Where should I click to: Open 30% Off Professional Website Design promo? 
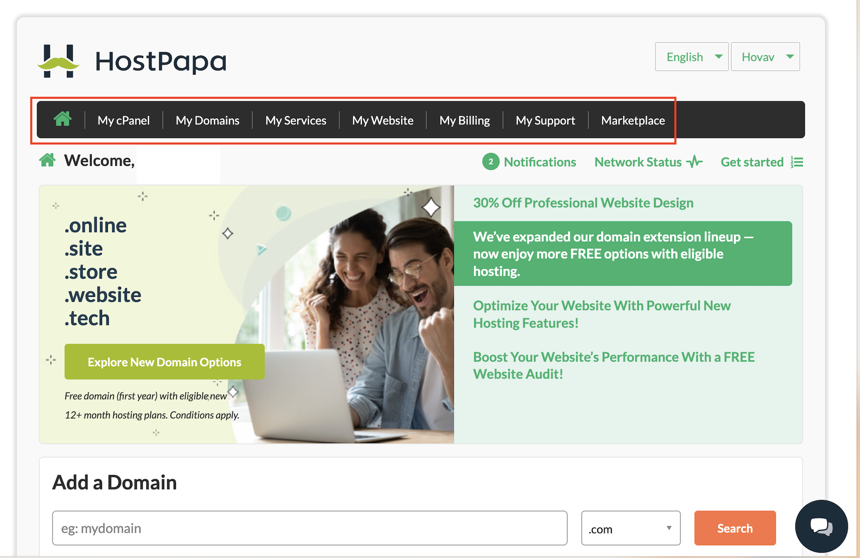[x=583, y=203]
